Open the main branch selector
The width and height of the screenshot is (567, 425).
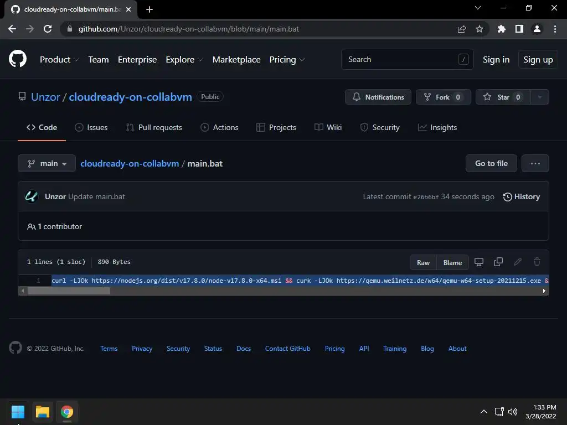coord(47,163)
